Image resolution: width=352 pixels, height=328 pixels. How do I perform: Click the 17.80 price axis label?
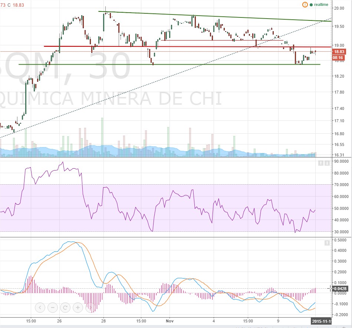tap(339, 92)
